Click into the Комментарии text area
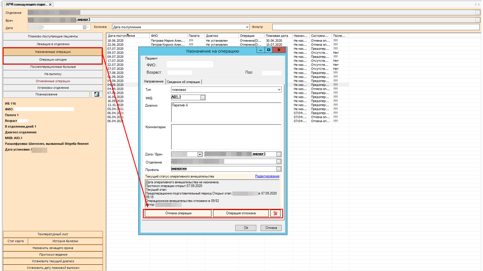This screenshot has width=483, height=271. [x=226, y=136]
